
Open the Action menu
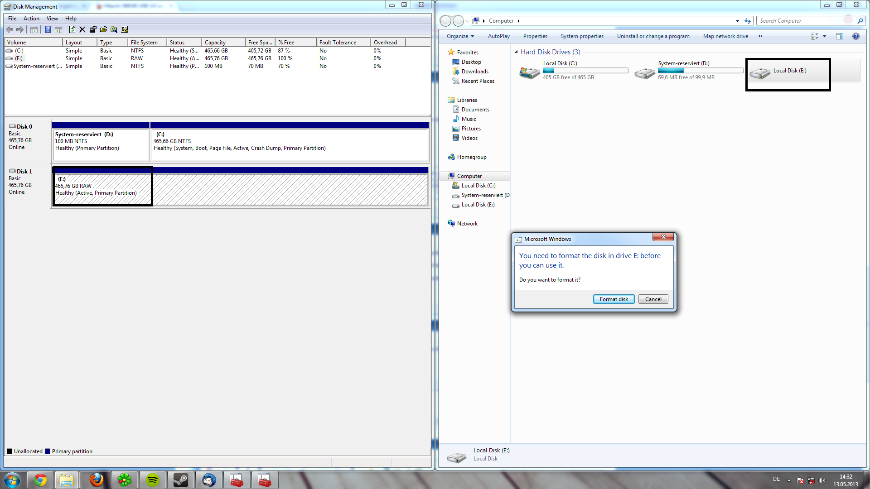click(31, 19)
